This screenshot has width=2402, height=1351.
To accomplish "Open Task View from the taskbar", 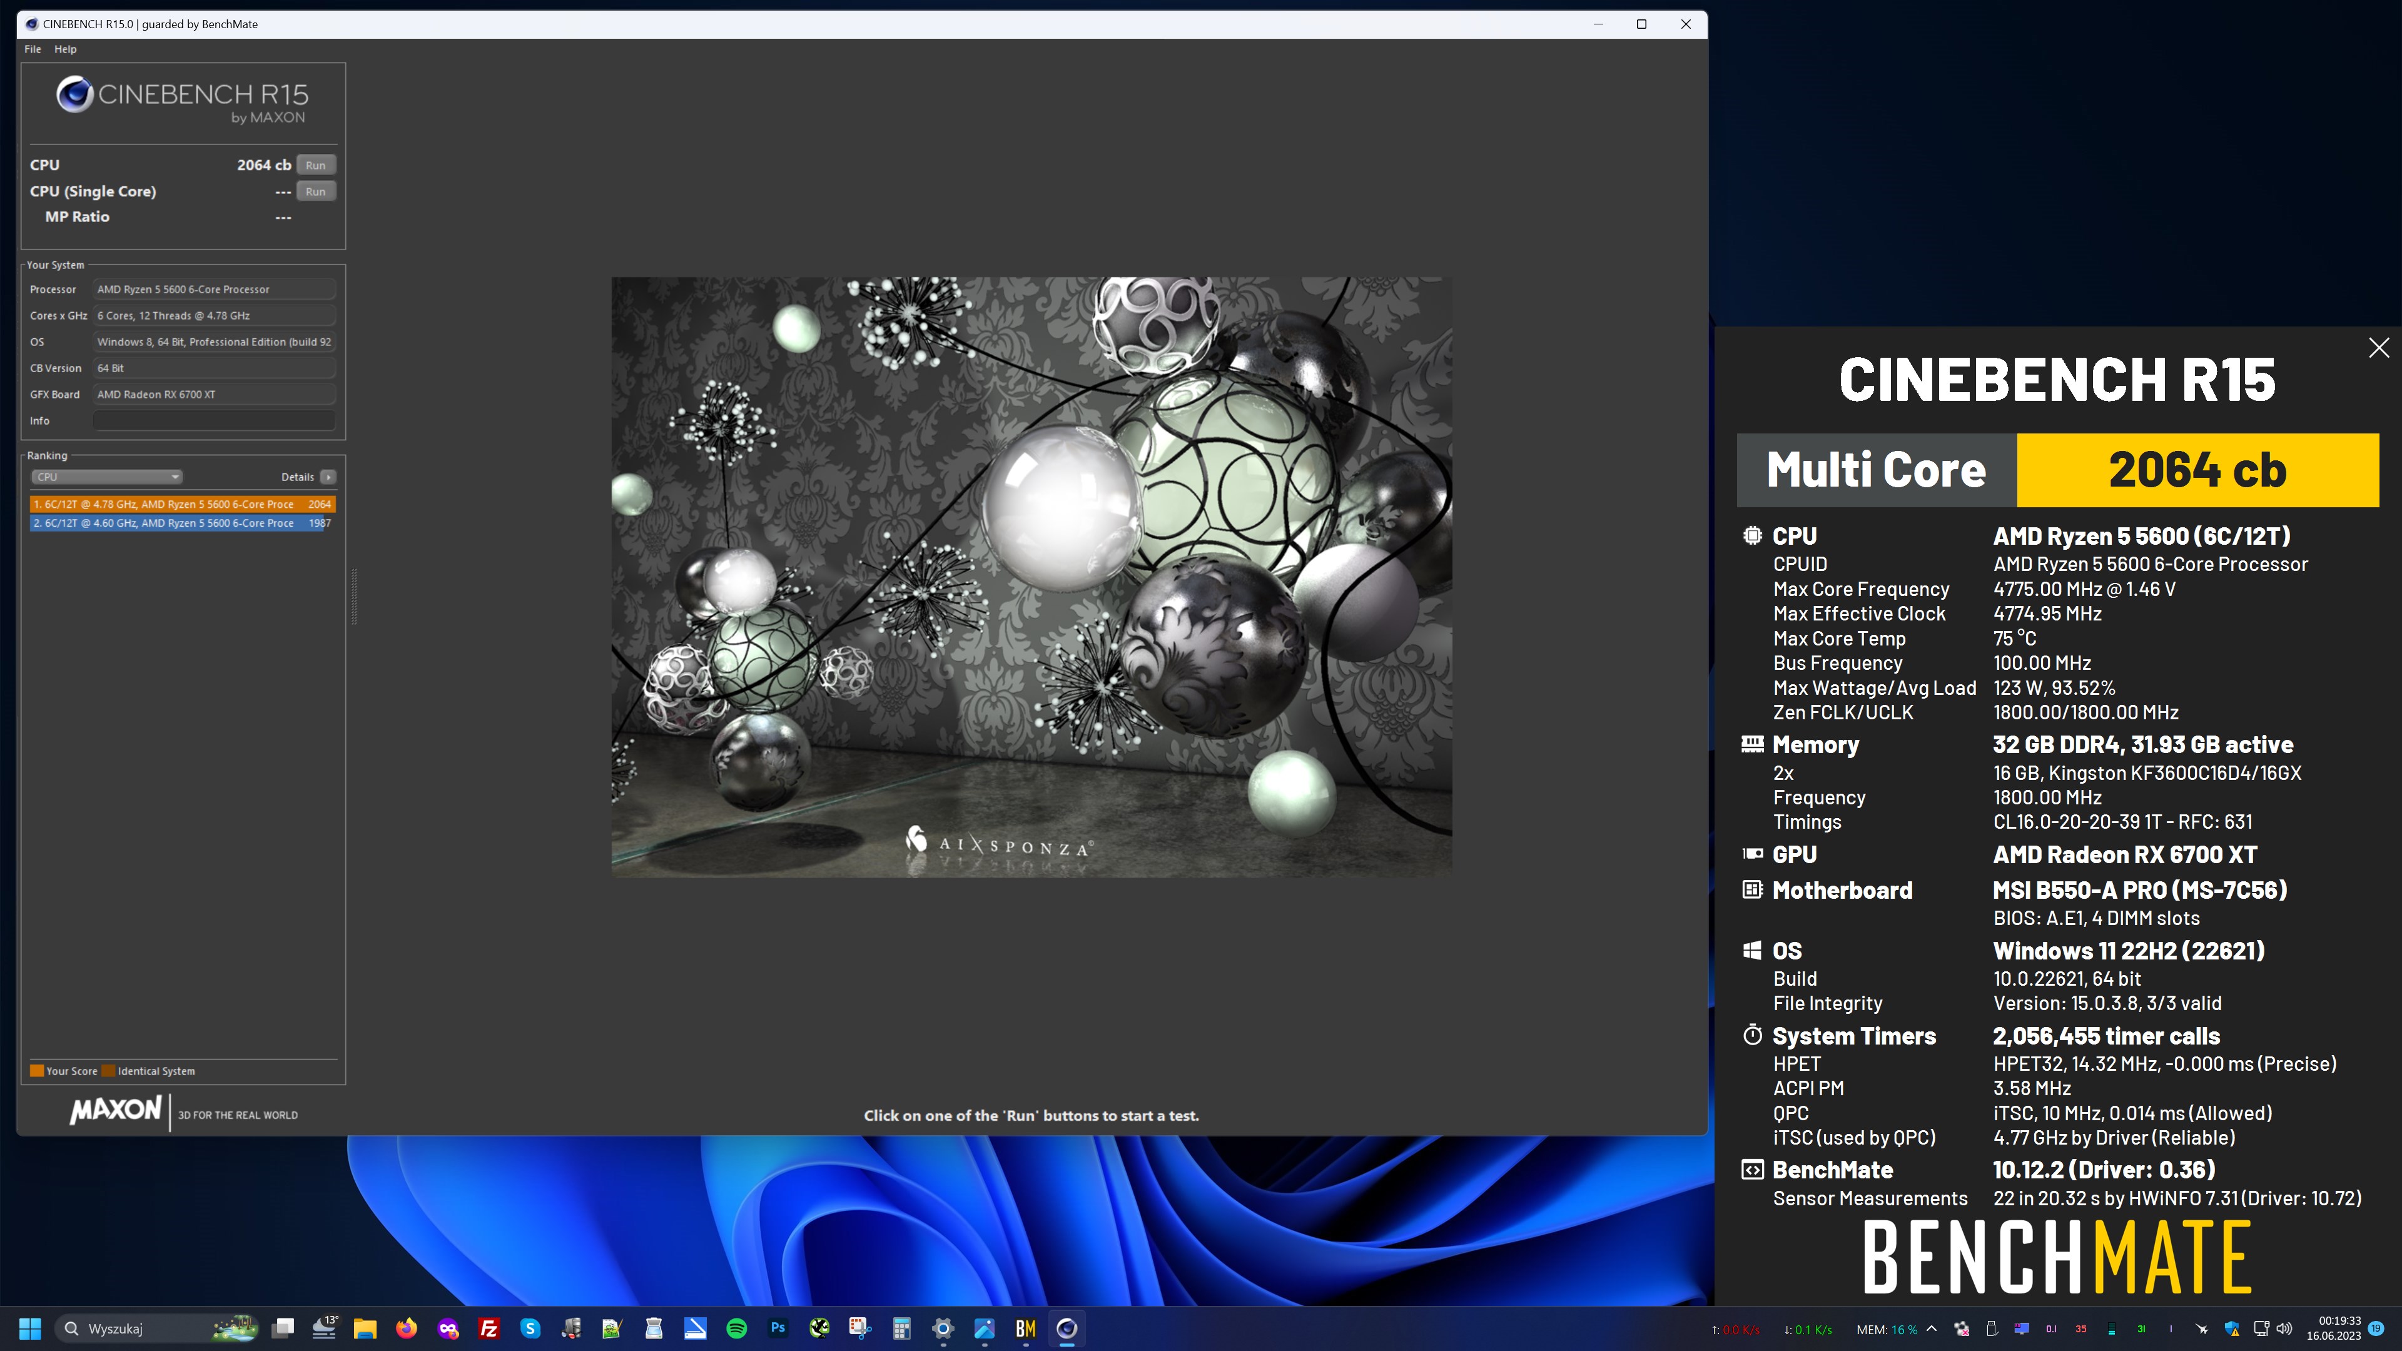I will (x=283, y=1328).
